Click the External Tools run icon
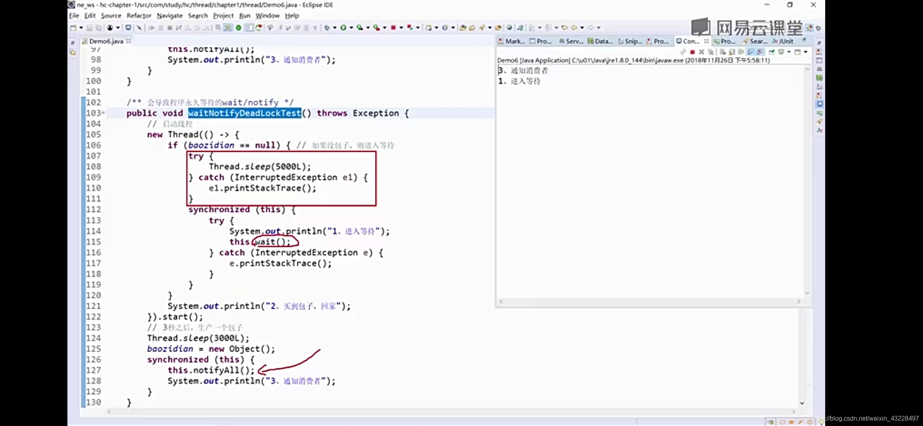Image resolution: width=923 pixels, height=426 pixels. (x=376, y=28)
